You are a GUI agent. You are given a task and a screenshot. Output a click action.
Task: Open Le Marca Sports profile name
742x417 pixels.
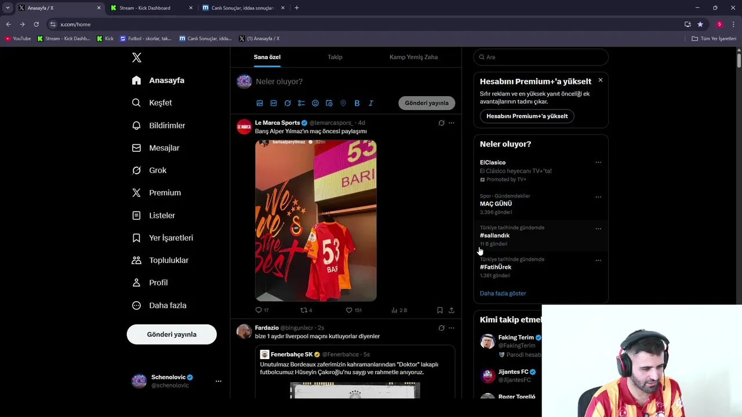278,123
